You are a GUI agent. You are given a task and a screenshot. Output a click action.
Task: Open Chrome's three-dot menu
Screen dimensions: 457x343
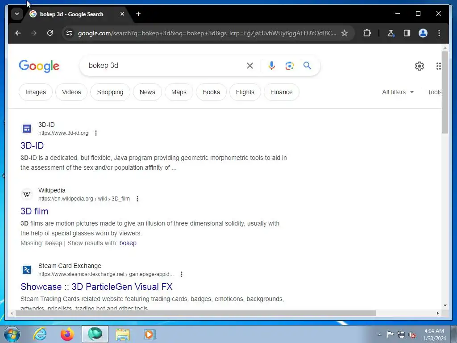pos(439,33)
